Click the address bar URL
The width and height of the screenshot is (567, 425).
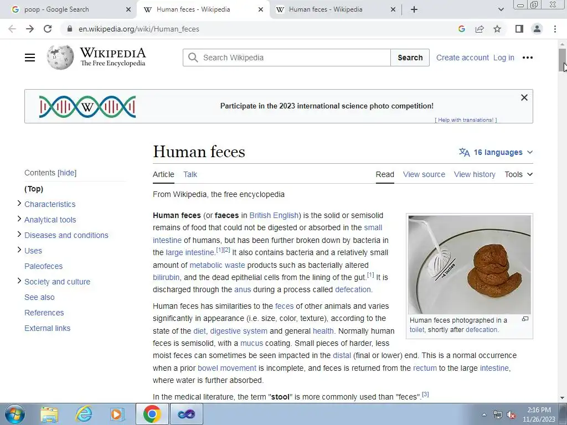[x=139, y=29]
